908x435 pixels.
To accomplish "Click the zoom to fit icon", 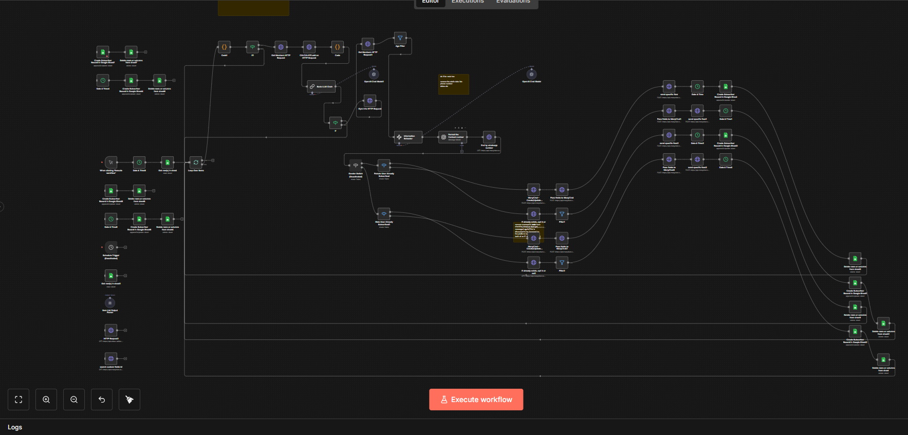I will 18,400.
